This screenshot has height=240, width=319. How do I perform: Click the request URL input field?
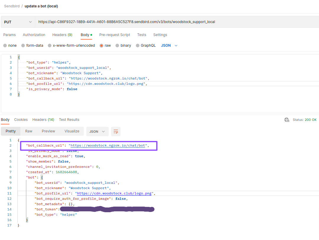pyautogui.click(x=177, y=22)
